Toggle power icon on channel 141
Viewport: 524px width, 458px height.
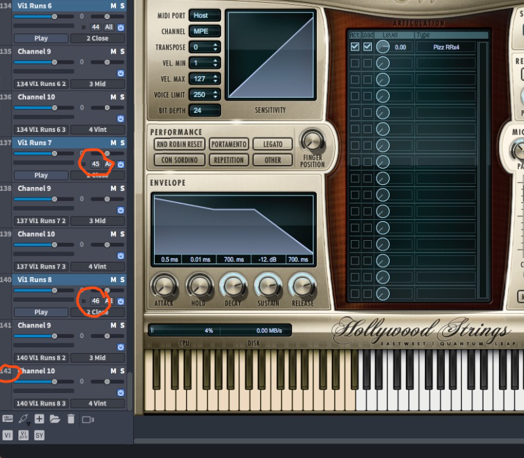[121, 347]
